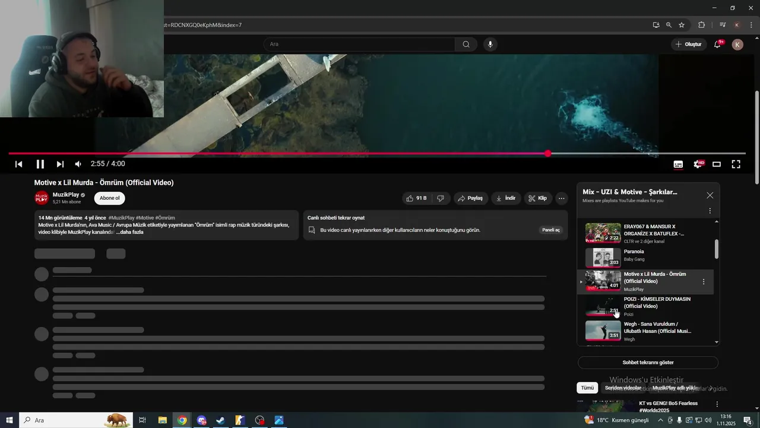Screen dimensions: 760x428
Task: Download the video via İndir
Action: (x=506, y=198)
